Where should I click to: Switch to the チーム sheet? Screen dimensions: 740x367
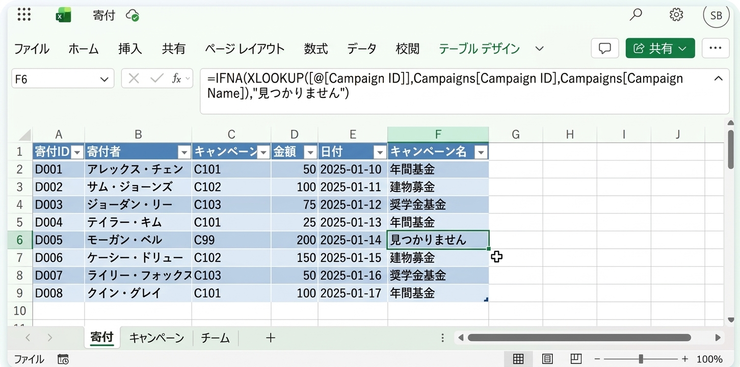point(216,337)
